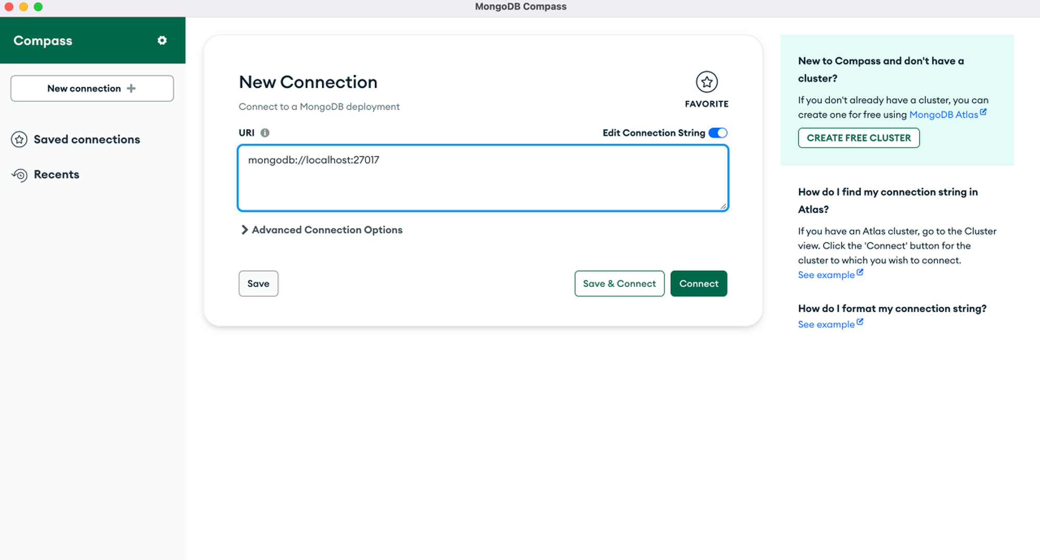The image size is (1040, 560).
Task: Toggle the Edit Connection String switch
Action: point(718,133)
